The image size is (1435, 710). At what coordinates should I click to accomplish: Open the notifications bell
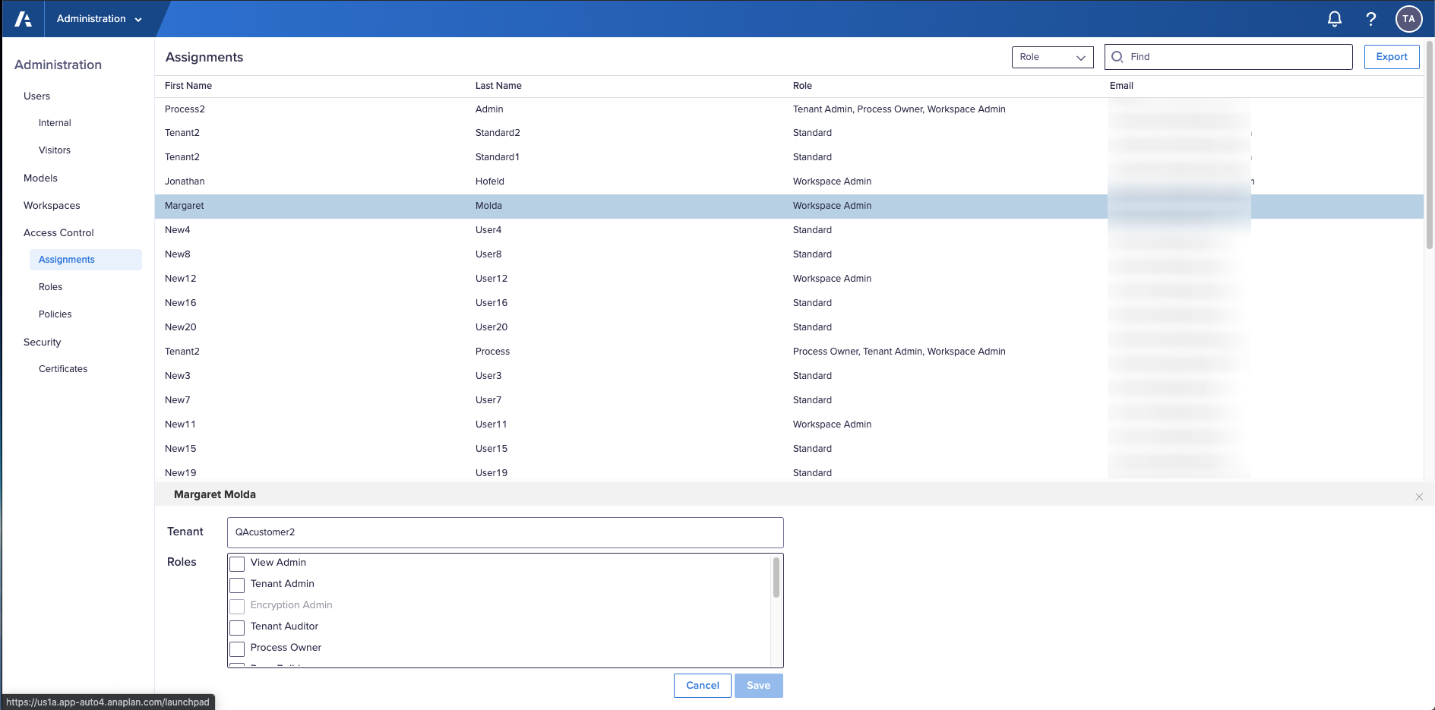[1334, 18]
